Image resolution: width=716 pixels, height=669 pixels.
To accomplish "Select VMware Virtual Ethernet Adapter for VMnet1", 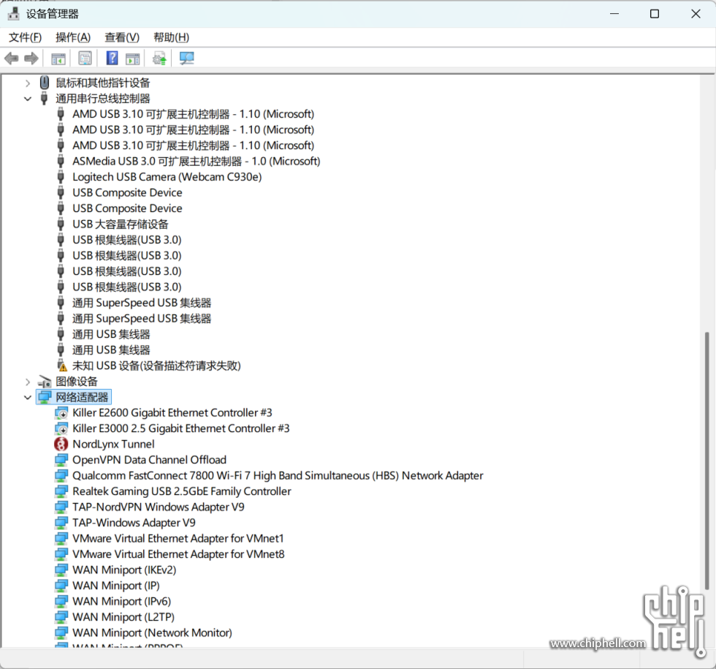I will 178,538.
